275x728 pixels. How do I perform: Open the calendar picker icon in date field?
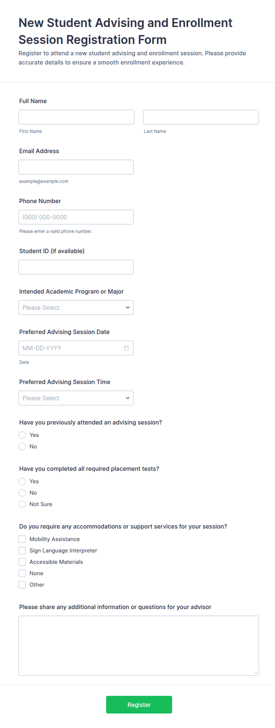[127, 348]
